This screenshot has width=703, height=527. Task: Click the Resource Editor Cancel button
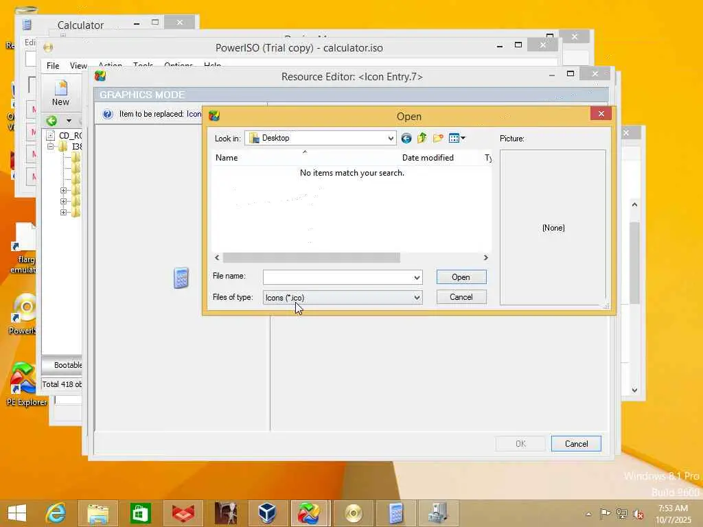(x=576, y=444)
